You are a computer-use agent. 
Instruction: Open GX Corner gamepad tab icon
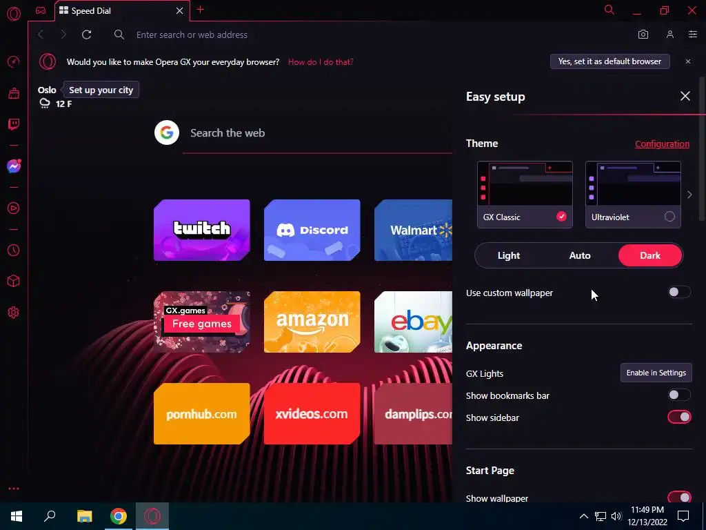[41, 10]
